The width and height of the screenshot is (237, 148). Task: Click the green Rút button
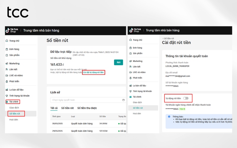(118, 62)
